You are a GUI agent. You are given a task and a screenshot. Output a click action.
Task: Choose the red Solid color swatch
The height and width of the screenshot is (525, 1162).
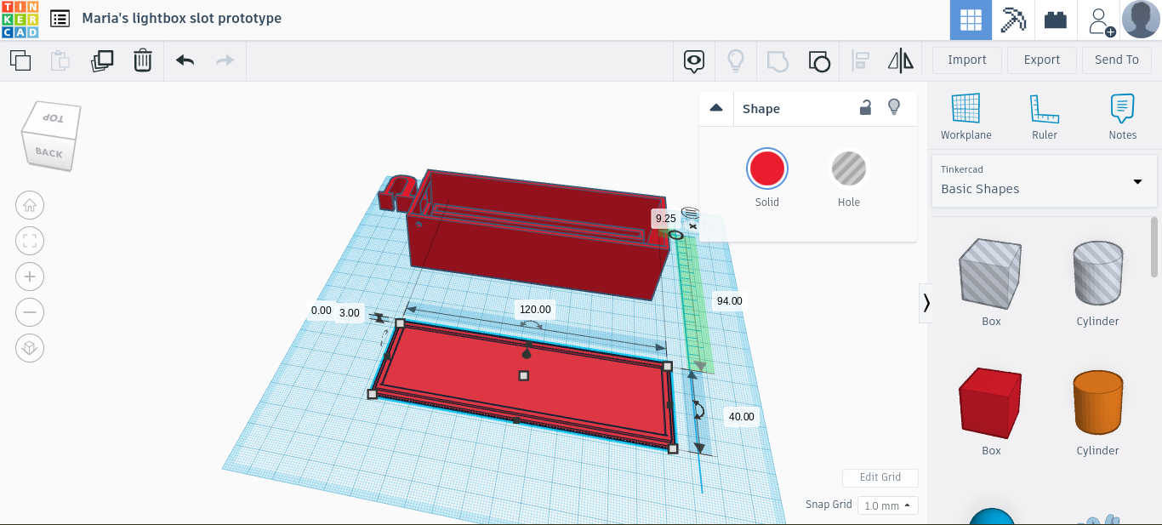tap(767, 168)
